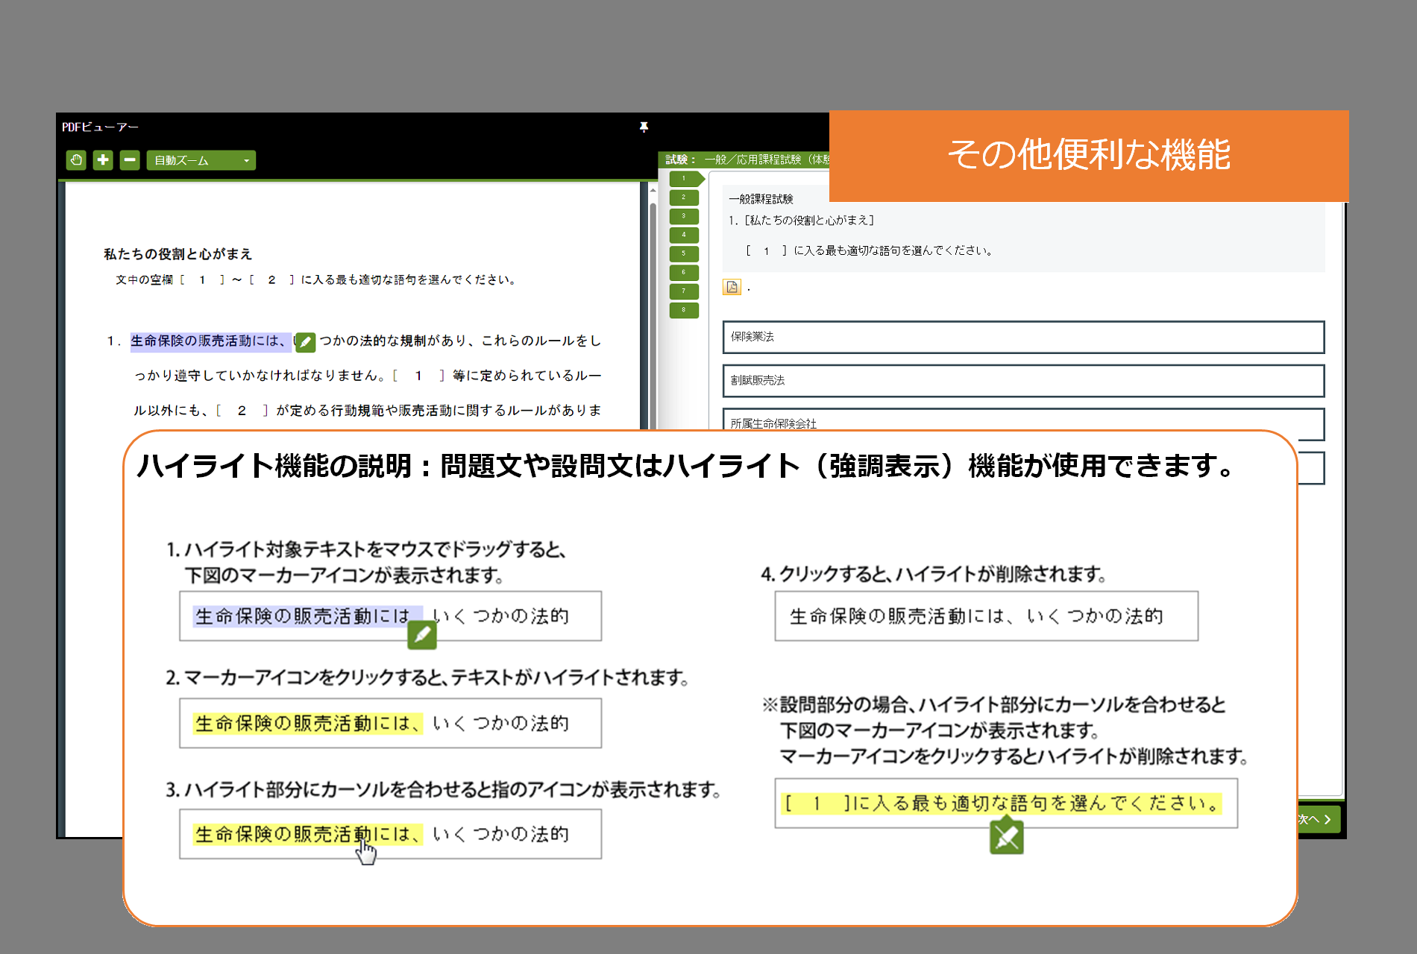Go to question 1 in navigation list
Image resolution: width=1417 pixels, height=954 pixels.
685,179
